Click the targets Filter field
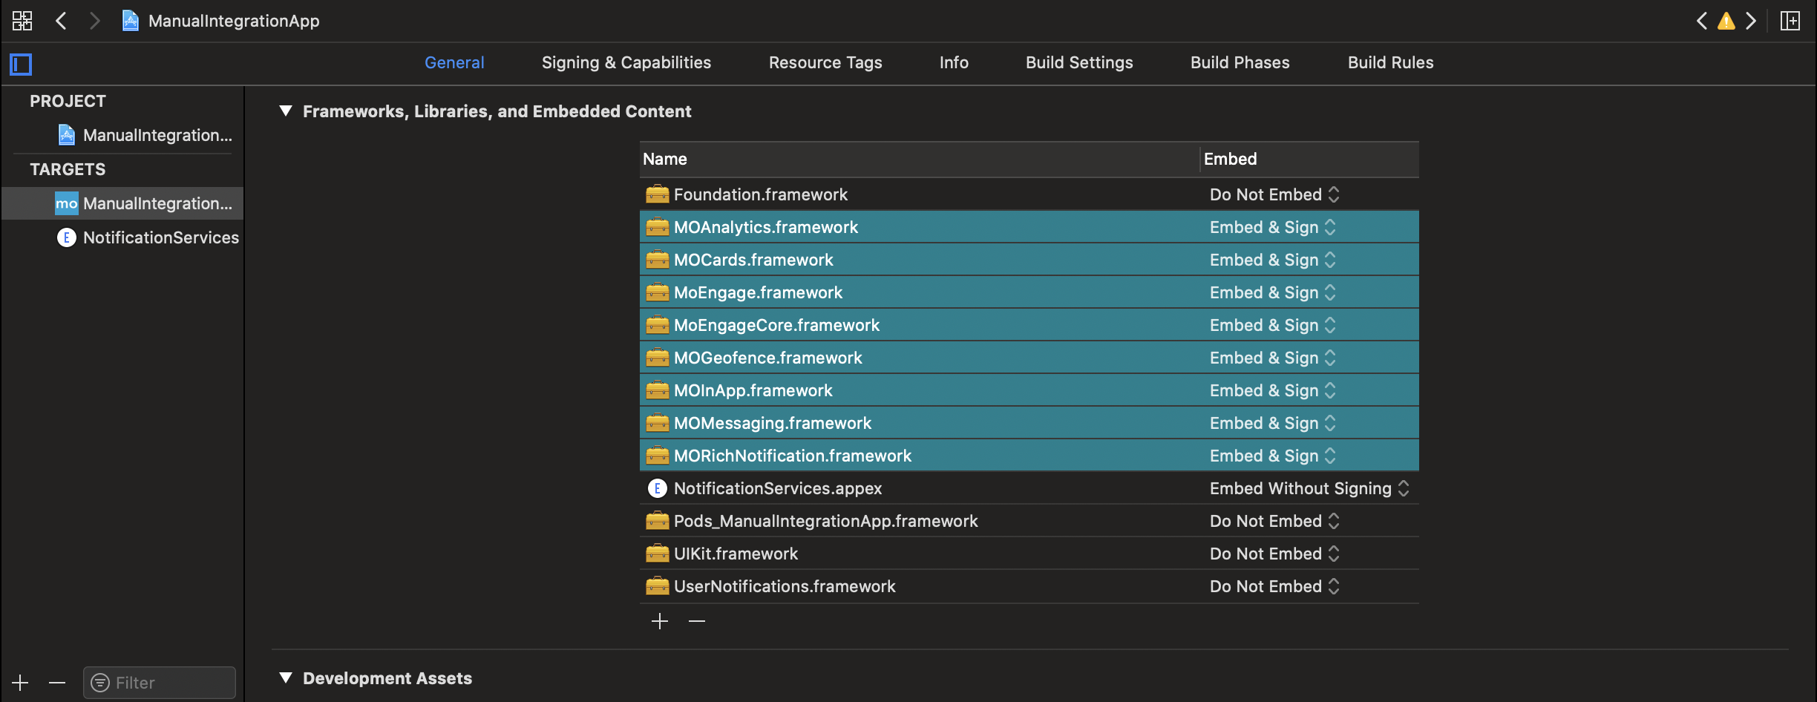1817x702 pixels. pyautogui.click(x=169, y=683)
